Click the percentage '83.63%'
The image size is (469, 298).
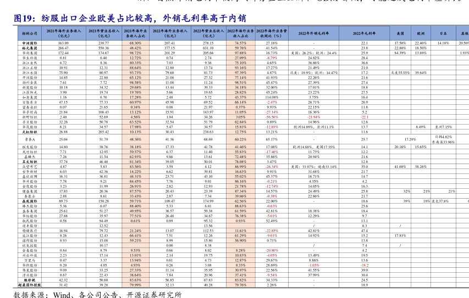tap(135, 280)
